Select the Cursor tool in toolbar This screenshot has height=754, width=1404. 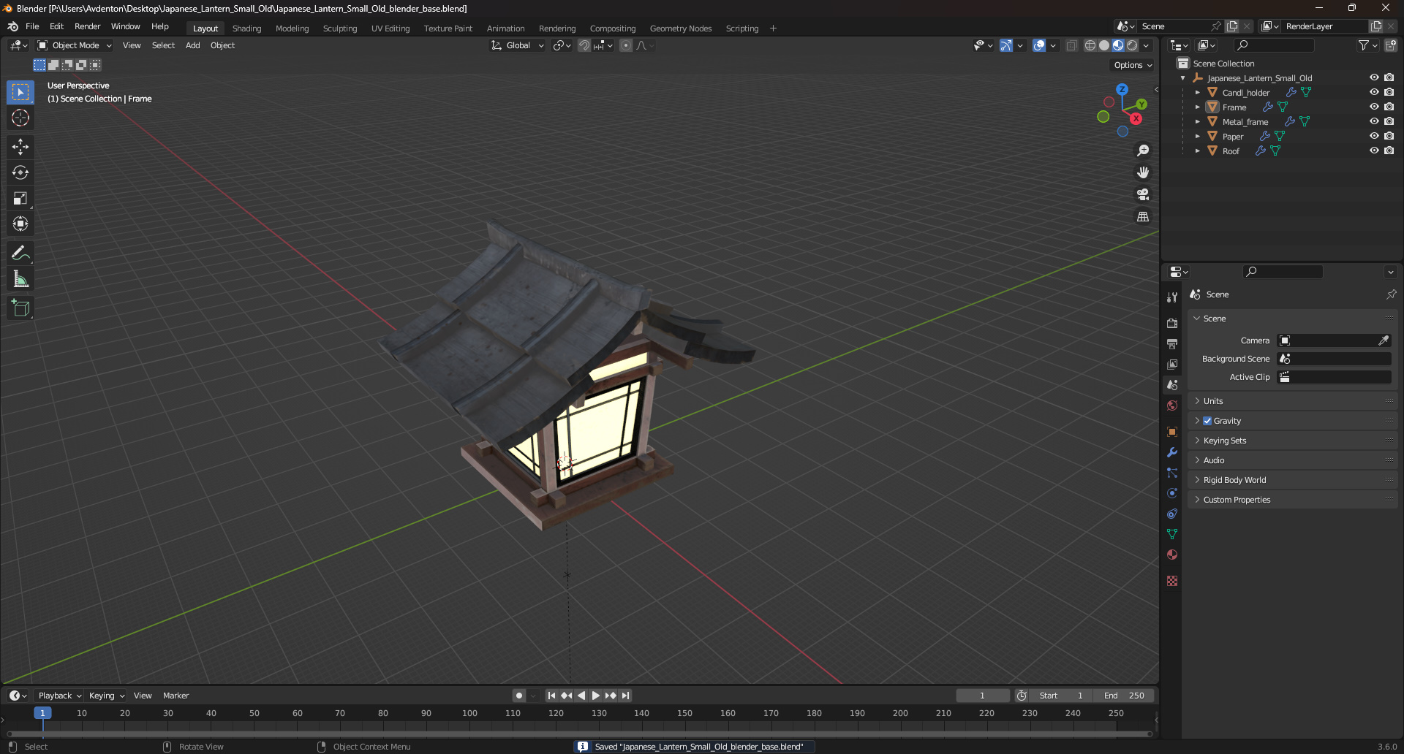[20, 118]
